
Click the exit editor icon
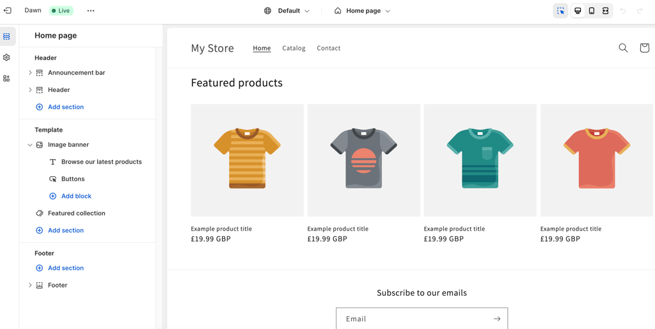[x=8, y=11]
